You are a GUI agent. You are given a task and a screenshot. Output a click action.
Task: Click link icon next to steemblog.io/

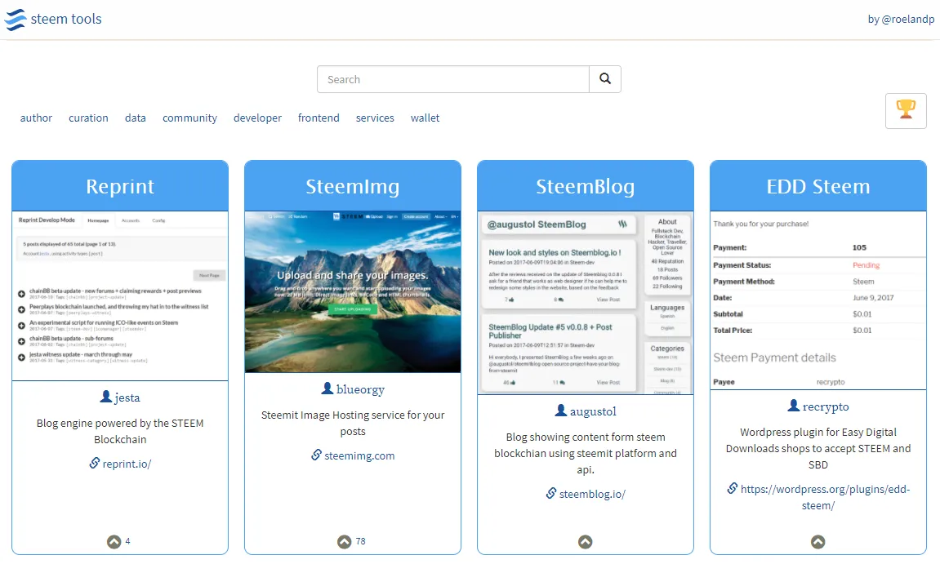click(x=551, y=493)
